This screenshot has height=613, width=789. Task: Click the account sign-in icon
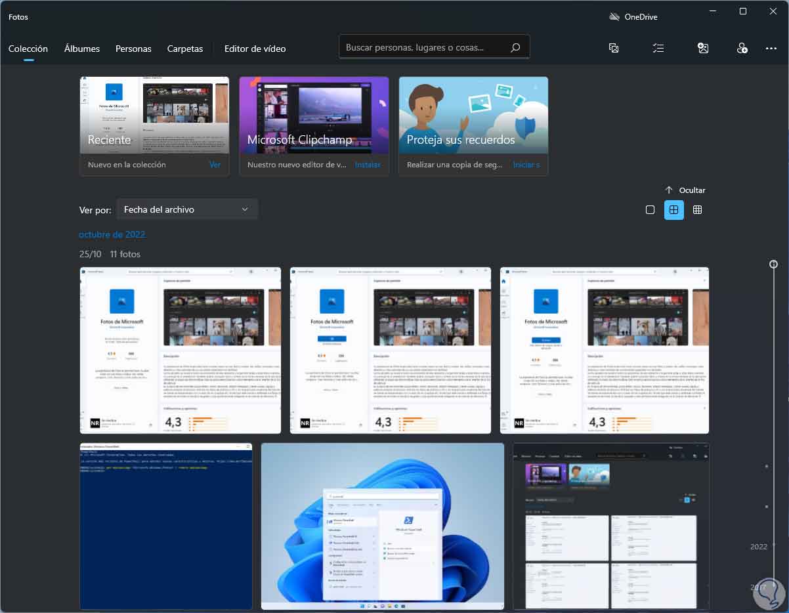click(x=742, y=48)
